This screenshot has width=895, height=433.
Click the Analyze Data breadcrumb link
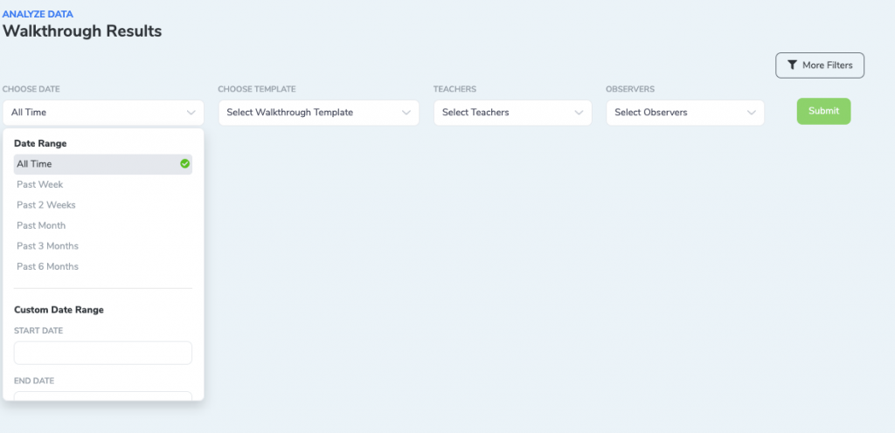(38, 14)
